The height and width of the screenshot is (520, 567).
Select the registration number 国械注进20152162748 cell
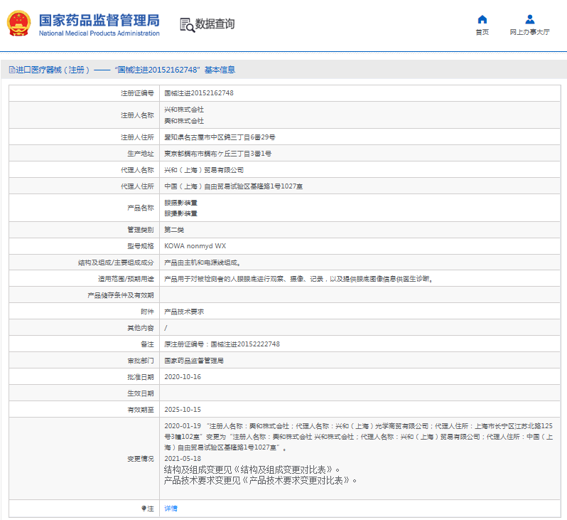[x=199, y=93]
